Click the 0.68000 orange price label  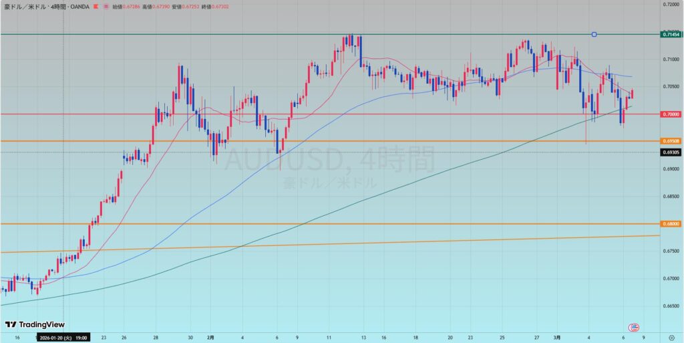coord(671,224)
